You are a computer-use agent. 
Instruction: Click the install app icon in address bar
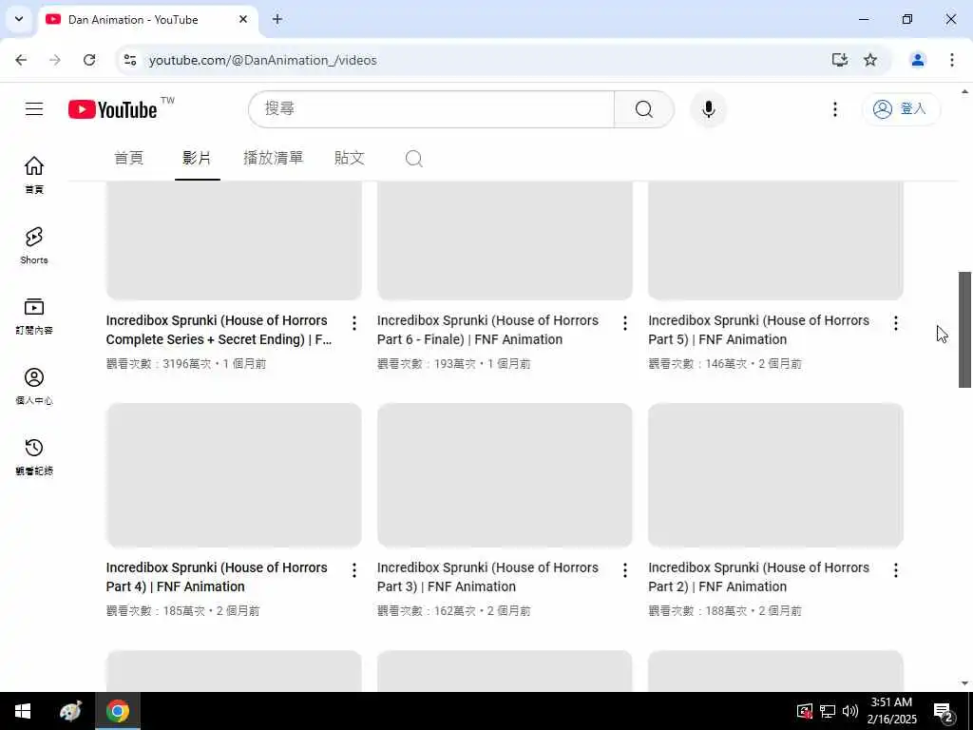[840, 60]
